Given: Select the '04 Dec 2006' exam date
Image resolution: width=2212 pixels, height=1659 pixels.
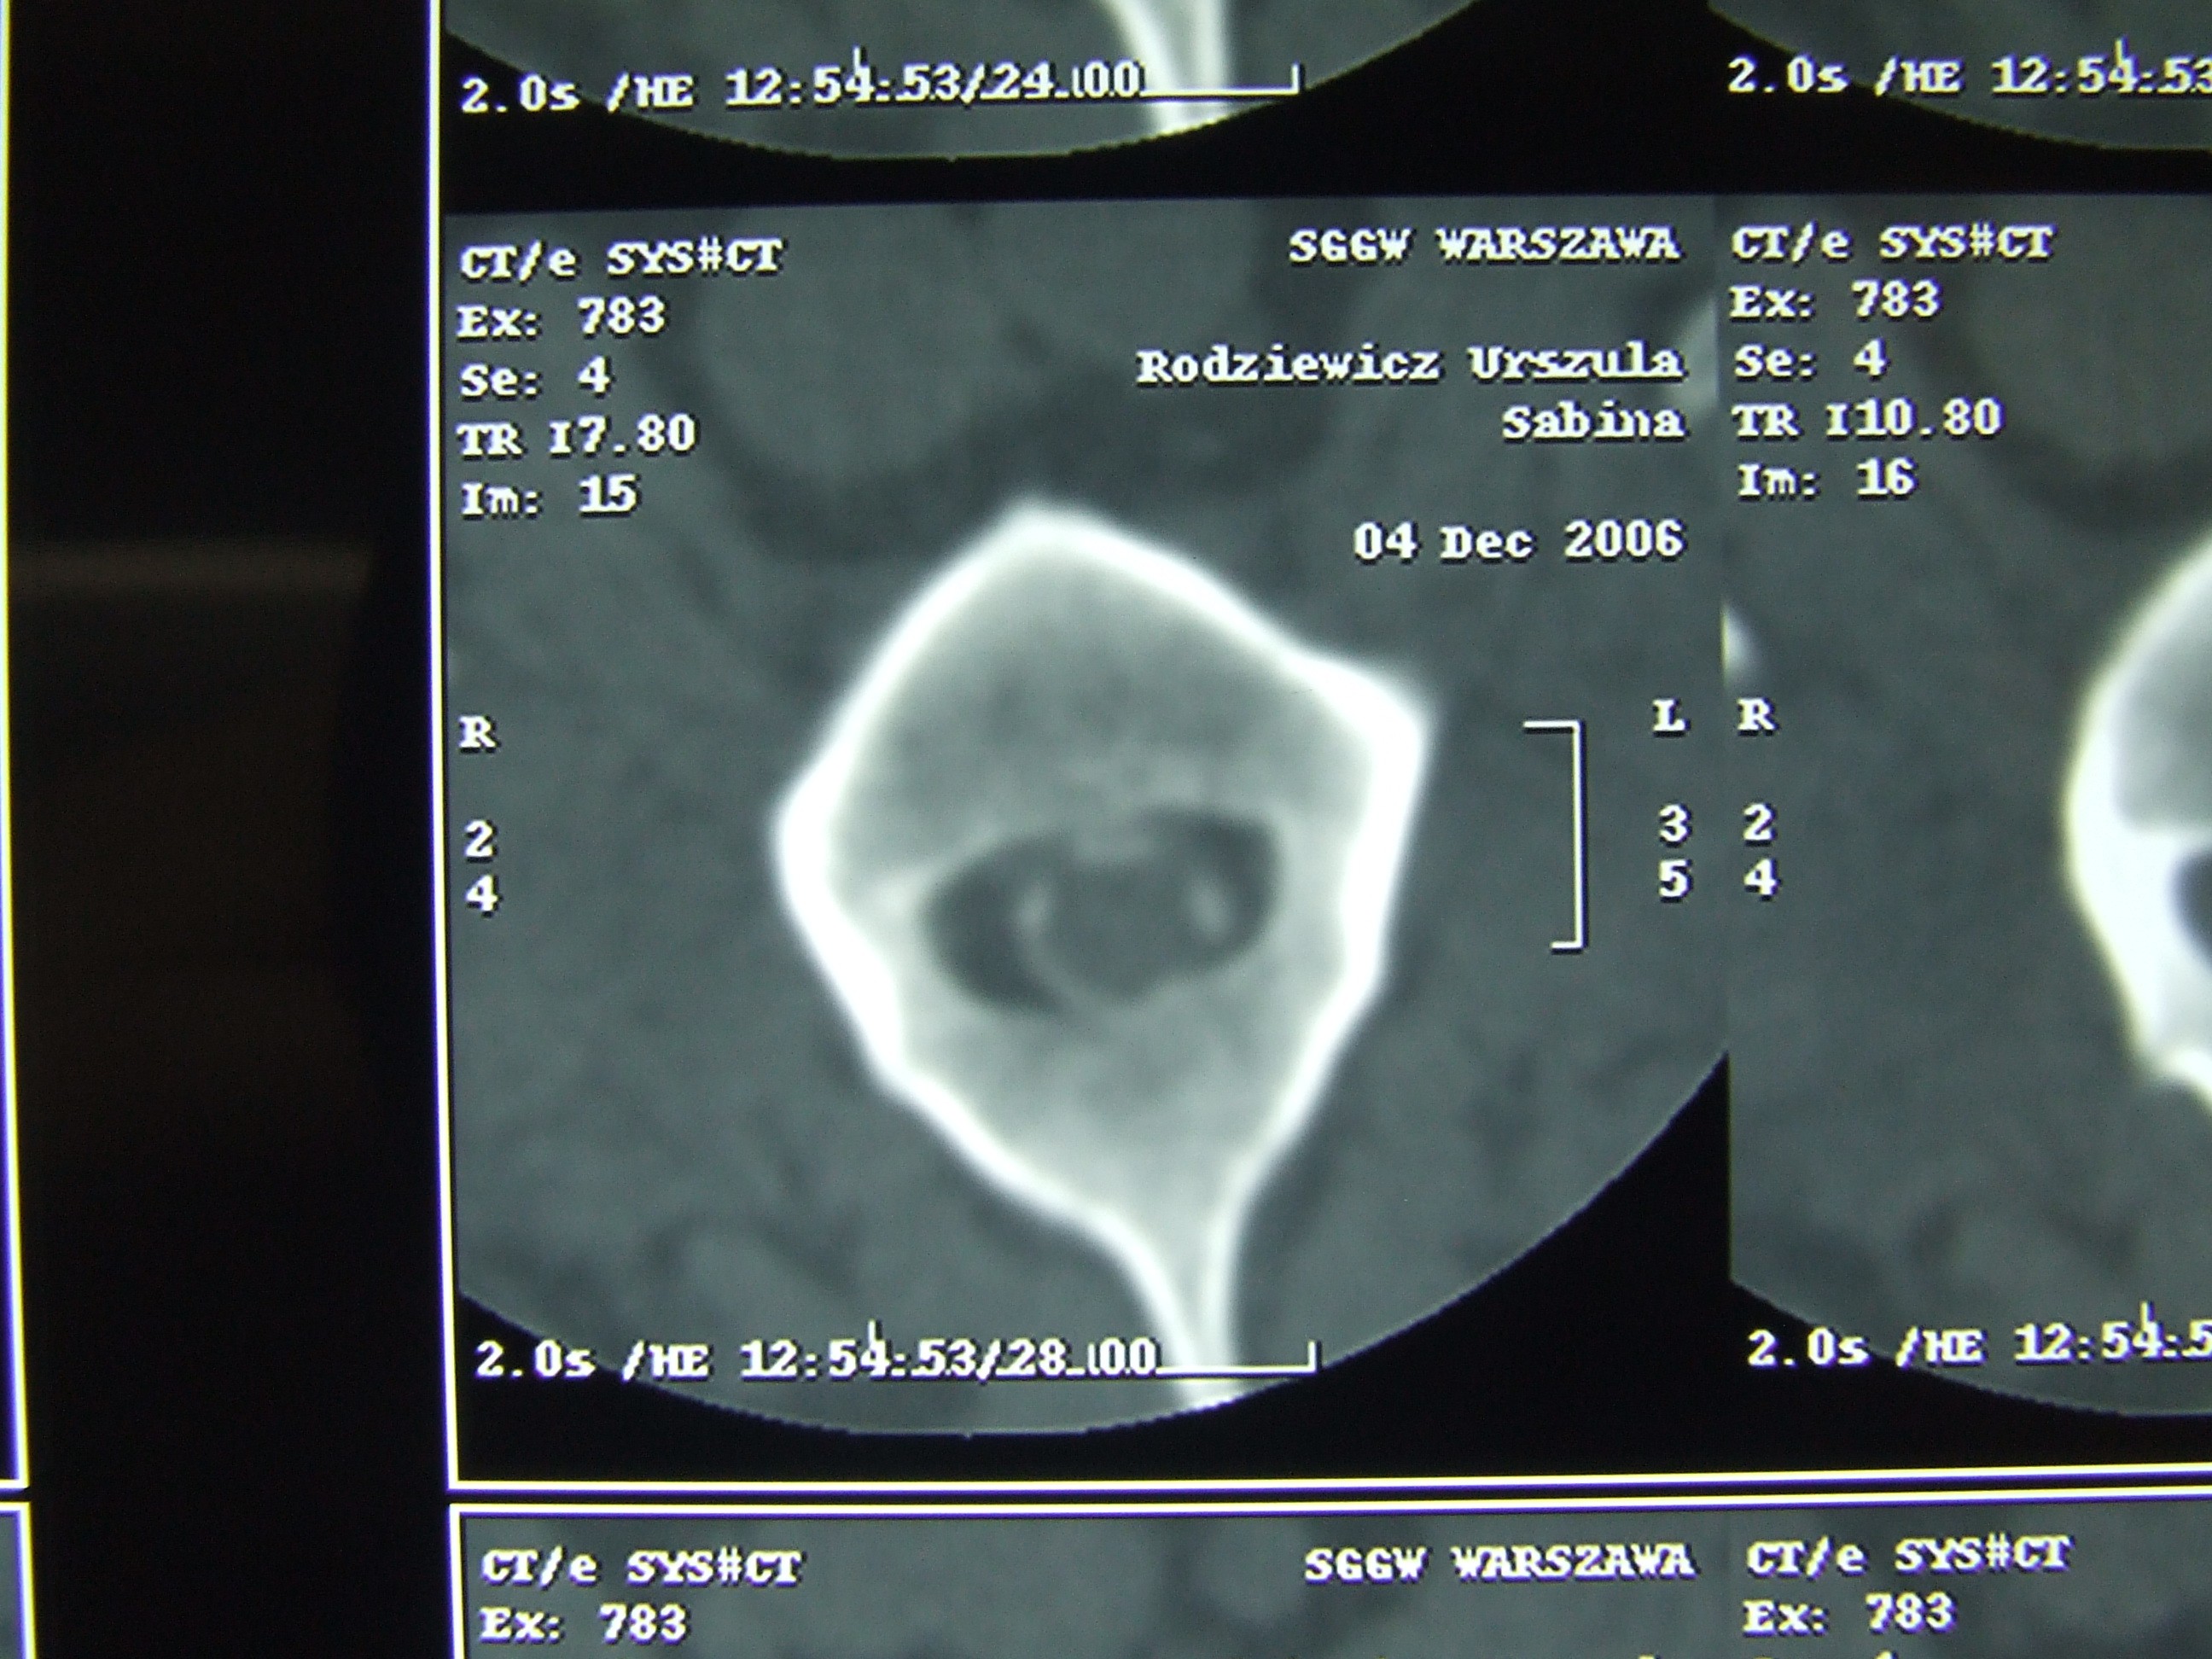Looking at the screenshot, I should (1519, 541).
